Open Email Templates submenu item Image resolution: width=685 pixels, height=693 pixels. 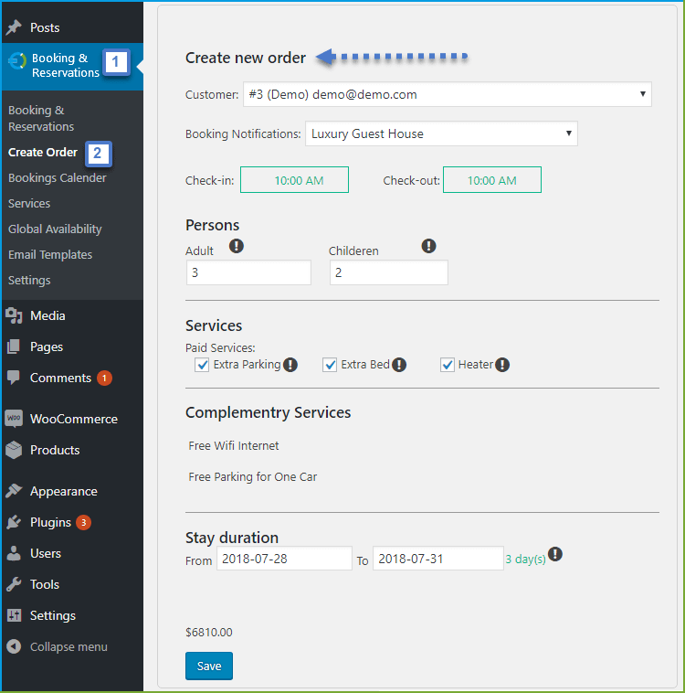[x=50, y=254]
